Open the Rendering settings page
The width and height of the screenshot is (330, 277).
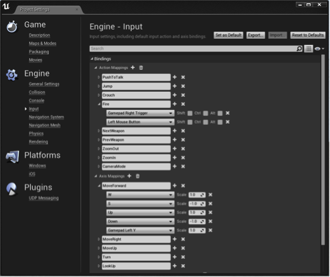(38, 142)
